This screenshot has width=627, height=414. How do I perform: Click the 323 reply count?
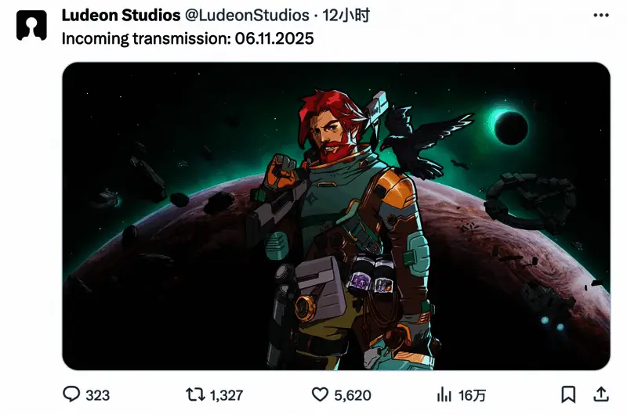[x=97, y=395]
